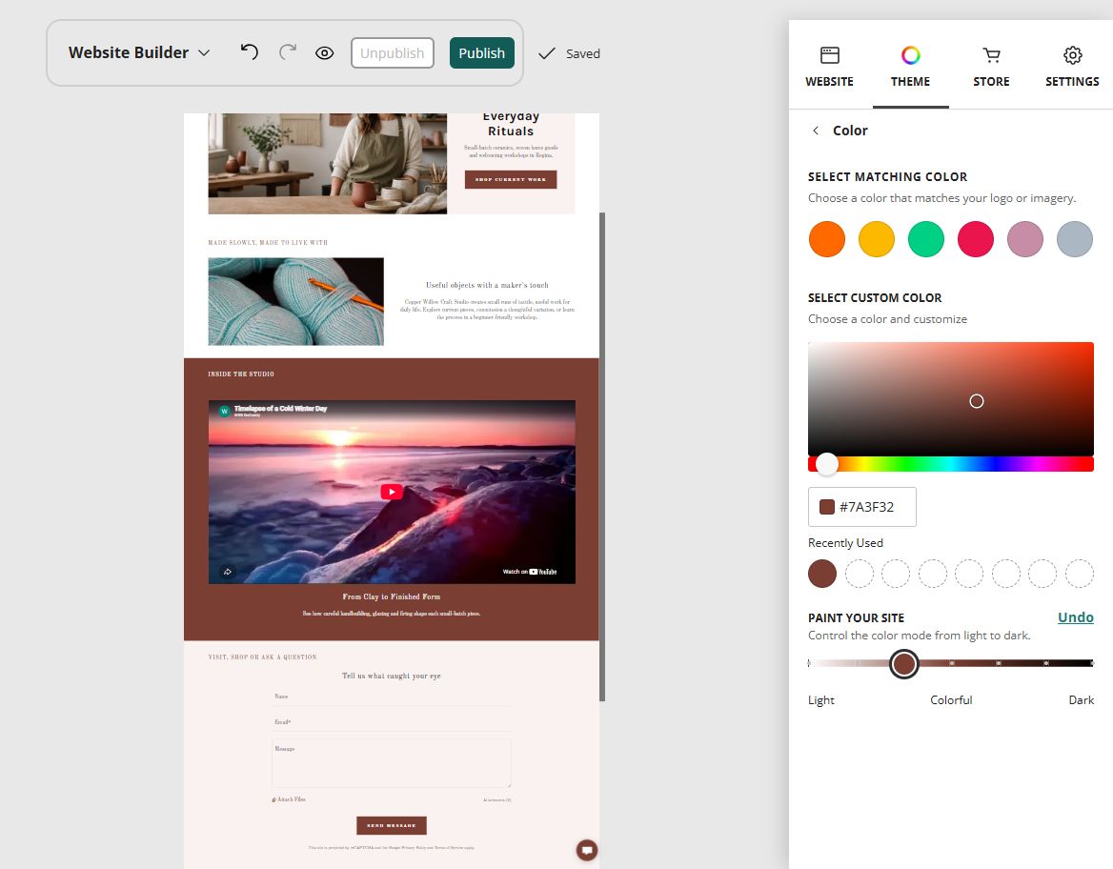1113x869 pixels.
Task: Click the video share arrow icon
Action: 228,572
